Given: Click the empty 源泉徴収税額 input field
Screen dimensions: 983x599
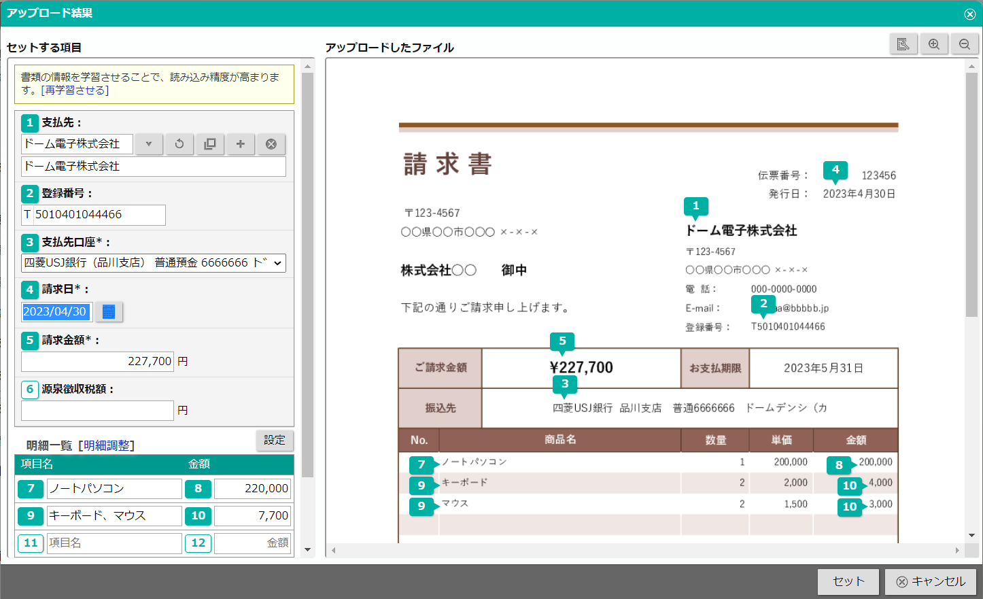Looking at the screenshot, I should coord(97,410).
